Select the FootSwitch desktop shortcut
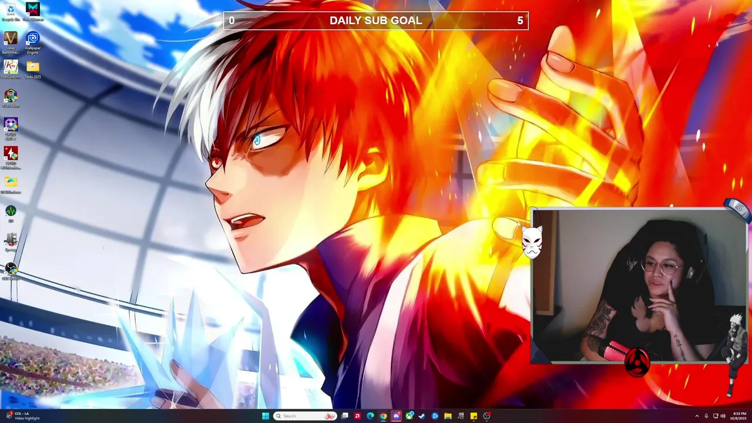Viewport: 752px width, 423px height. tap(11, 69)
